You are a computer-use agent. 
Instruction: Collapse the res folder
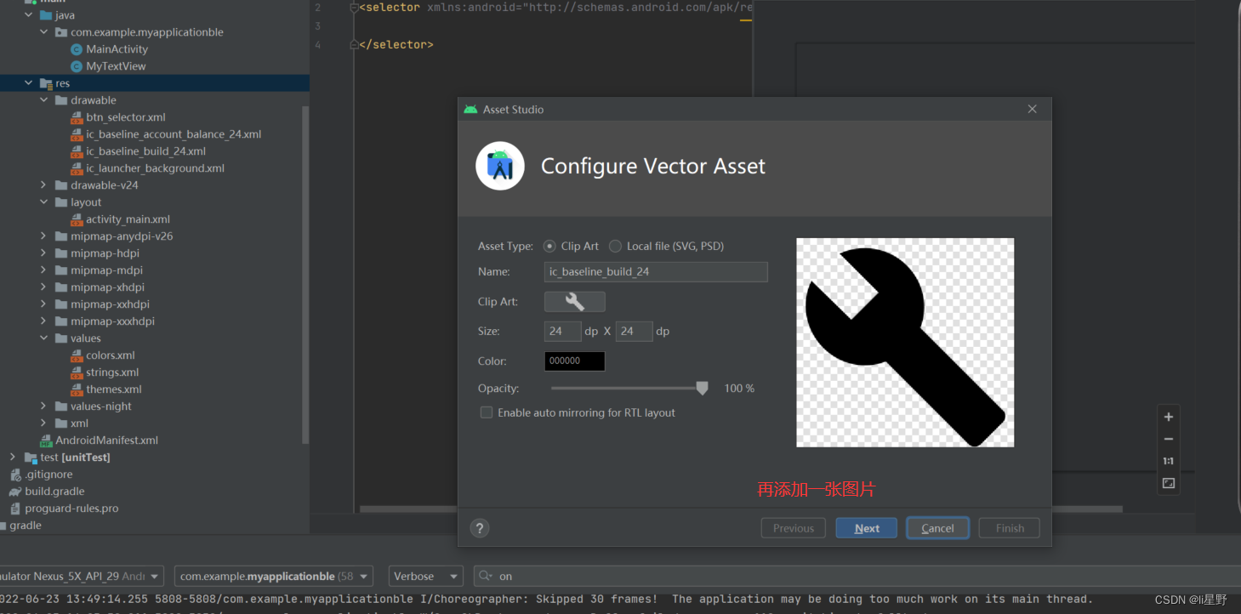[x=29, y=83]
